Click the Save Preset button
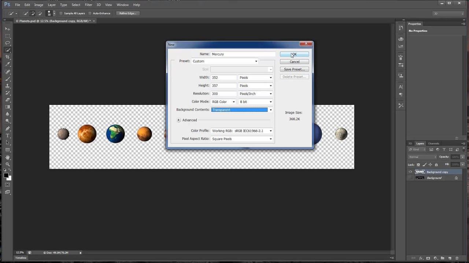469x263 pixels. (x=294, y=69)
